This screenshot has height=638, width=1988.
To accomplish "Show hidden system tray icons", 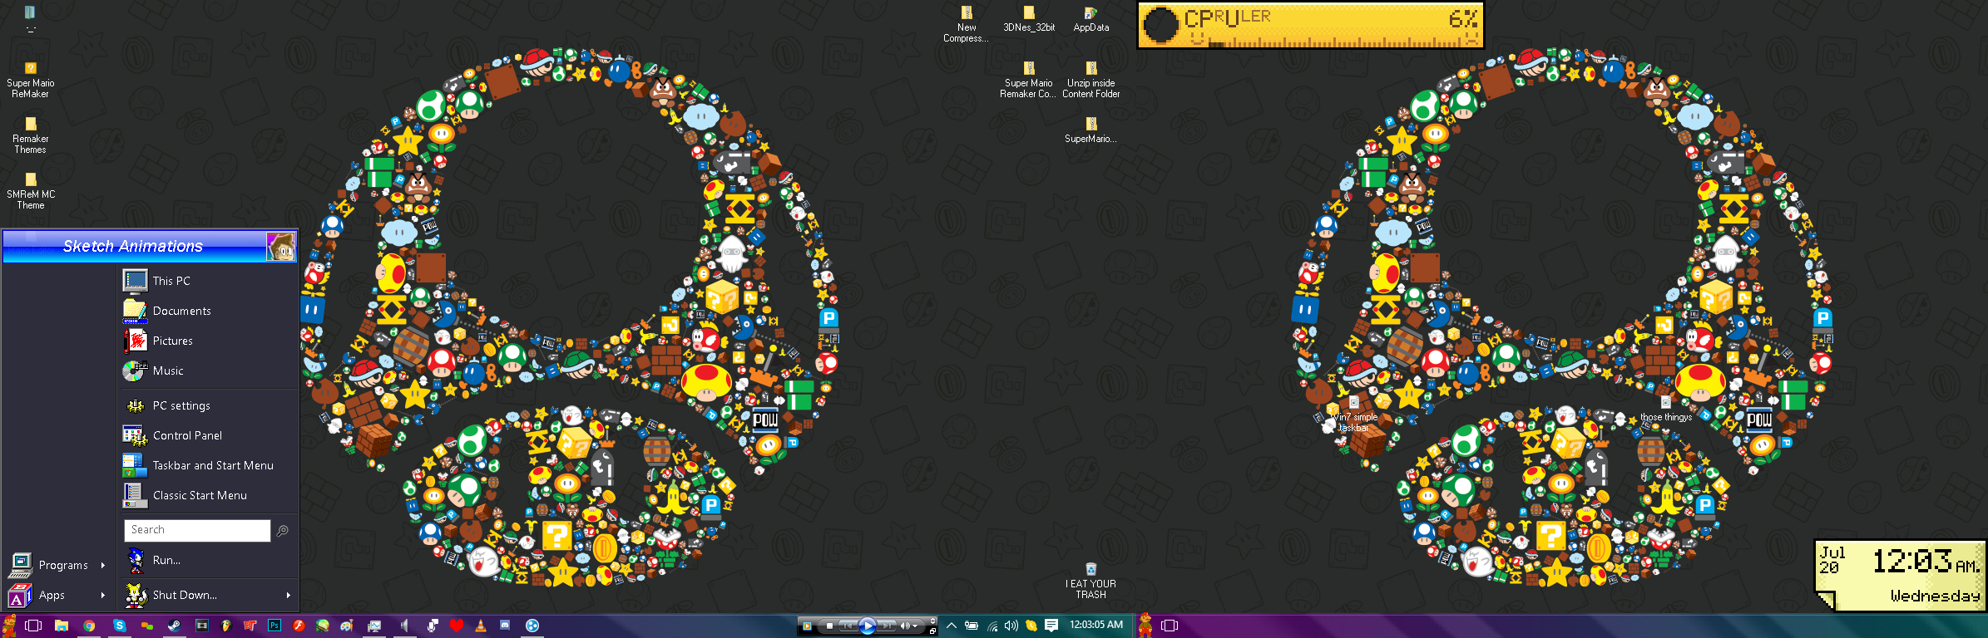I will [952, 626].
